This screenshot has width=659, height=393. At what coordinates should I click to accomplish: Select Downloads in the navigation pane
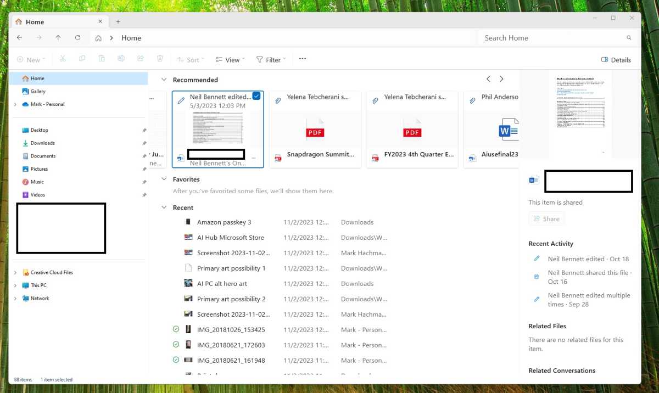[42, 143]
